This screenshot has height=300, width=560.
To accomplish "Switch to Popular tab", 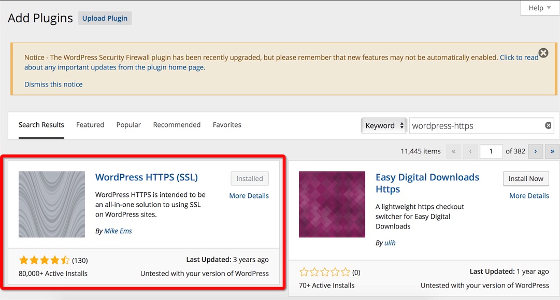I will pos(128,125).
